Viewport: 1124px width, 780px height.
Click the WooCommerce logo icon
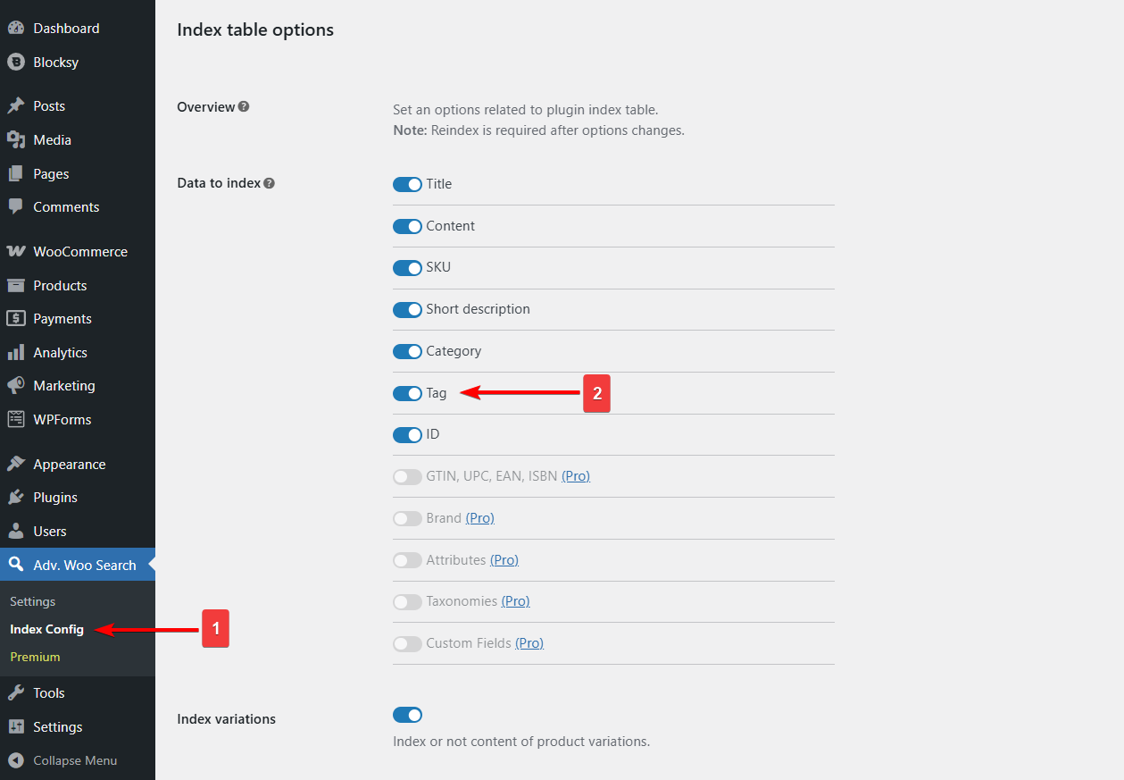click(x=15, y=252)
